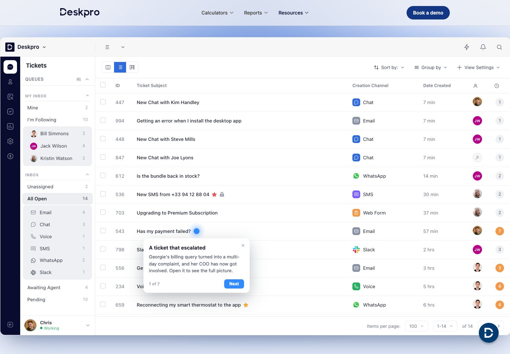Open Jack Wilson's following queue

click(57, 146)
